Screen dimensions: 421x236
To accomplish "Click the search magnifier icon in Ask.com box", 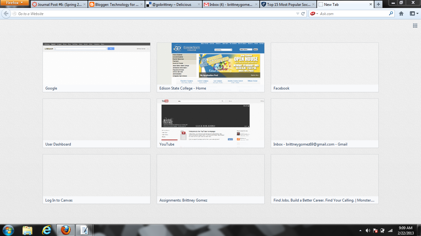I will 391,14.
